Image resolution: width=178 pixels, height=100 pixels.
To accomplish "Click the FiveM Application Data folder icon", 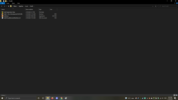I will 2,12.
